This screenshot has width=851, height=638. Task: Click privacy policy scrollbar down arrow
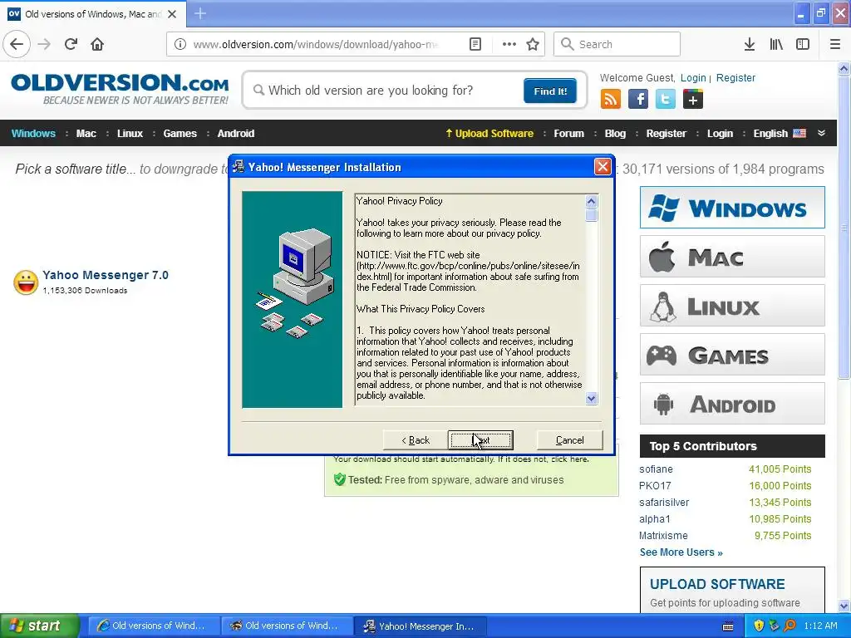[x=592, y=398]
